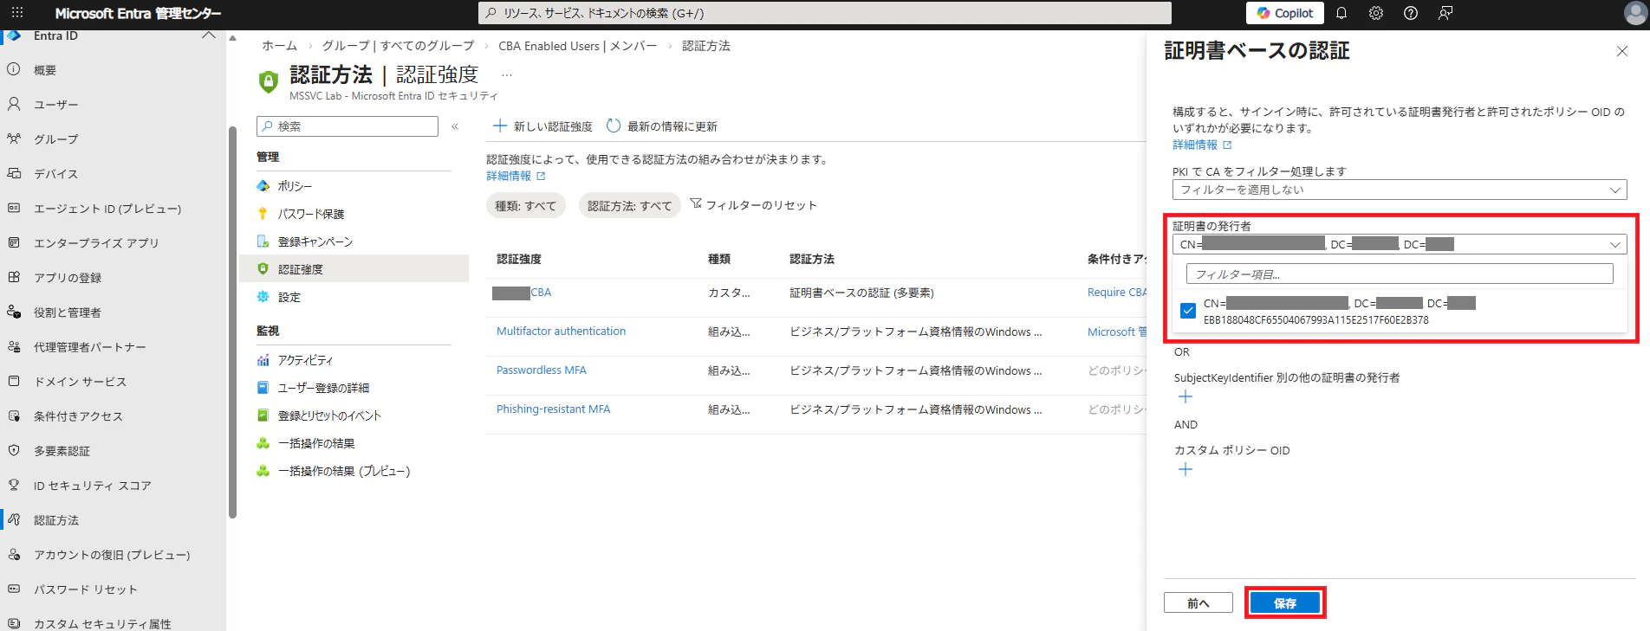
Task: Open the more options ellipsis beside 認証強度 title
Action: click(507, 75)
